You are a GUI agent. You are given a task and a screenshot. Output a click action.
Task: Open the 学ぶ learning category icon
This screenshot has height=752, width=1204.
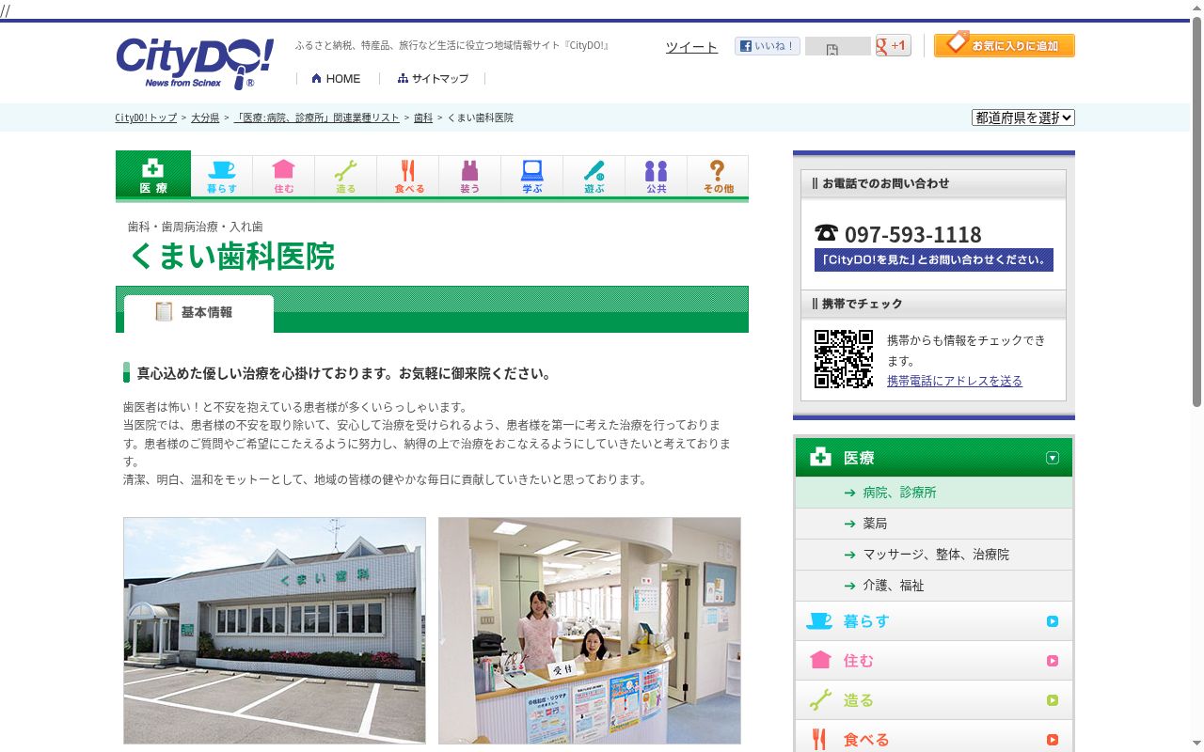tap(532, 176)
